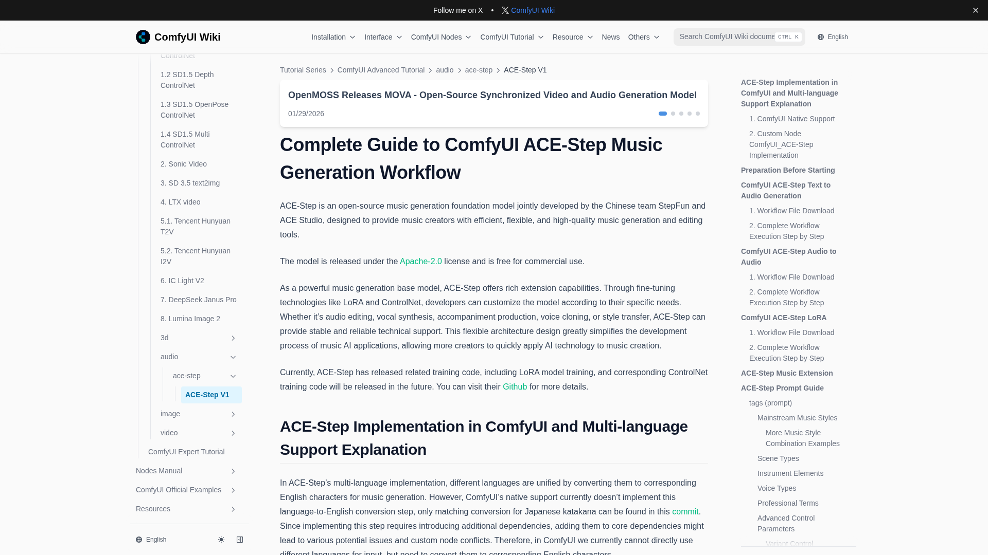The height and width of the screenshot is (555, 988).
Task: Open the Installation dropdown menu
Action: (333, 37)
